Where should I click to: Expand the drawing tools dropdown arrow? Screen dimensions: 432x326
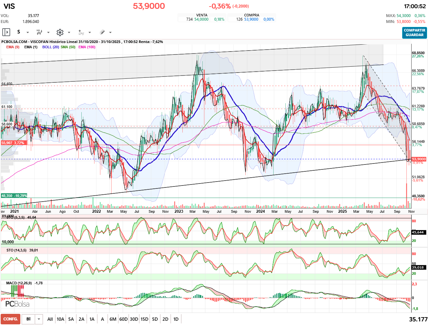110,33
